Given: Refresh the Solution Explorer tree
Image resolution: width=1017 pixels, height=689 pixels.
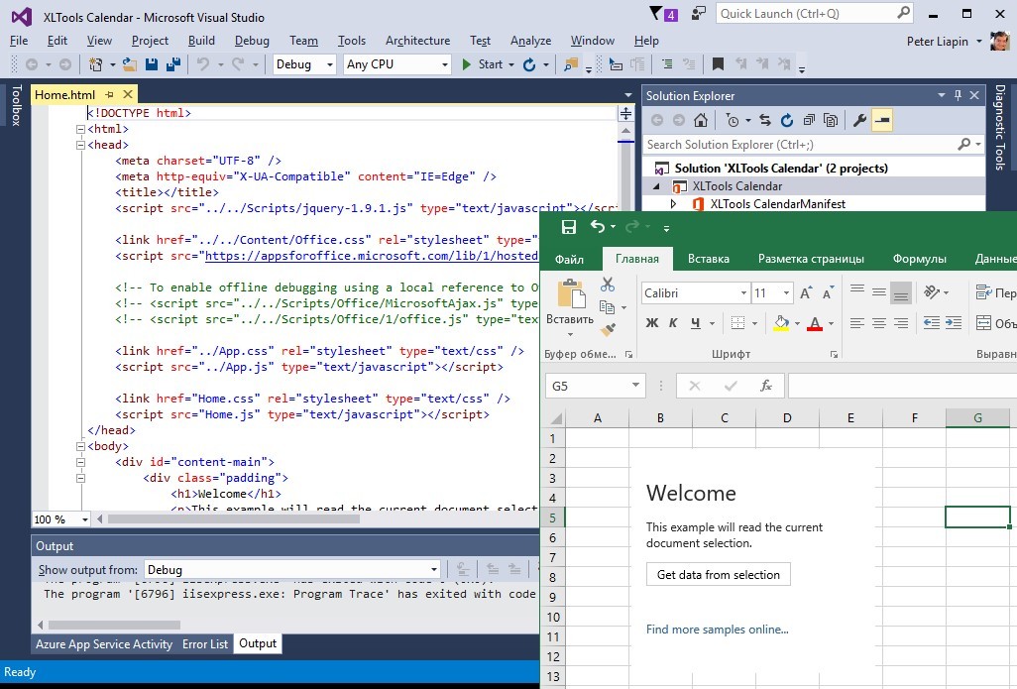Looking at the screenshot, I should [787, 120].
